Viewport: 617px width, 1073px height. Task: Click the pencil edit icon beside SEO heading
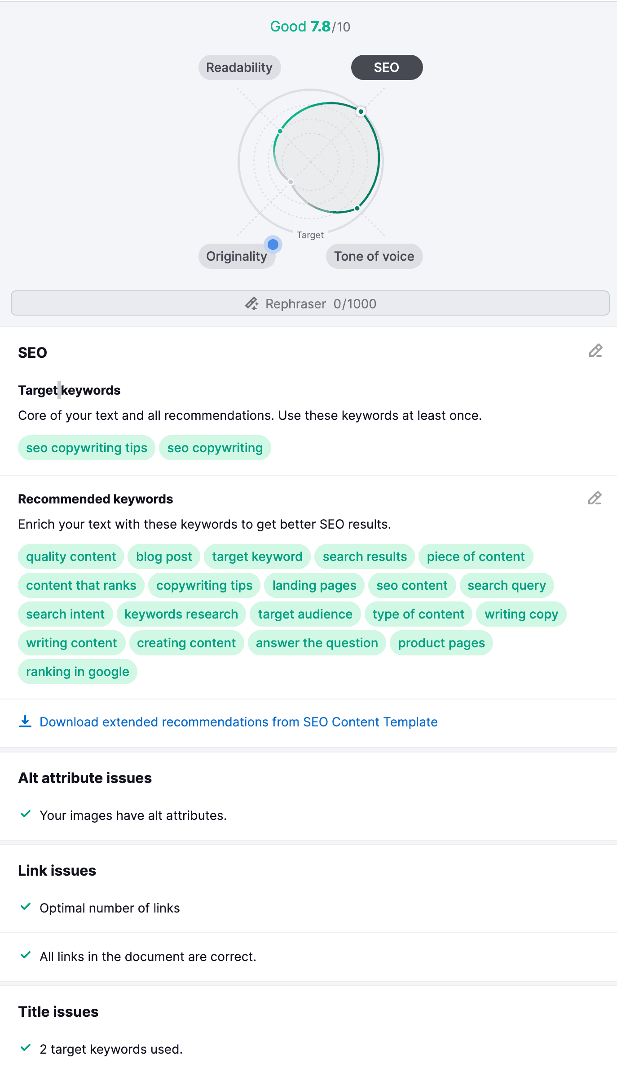595,351
